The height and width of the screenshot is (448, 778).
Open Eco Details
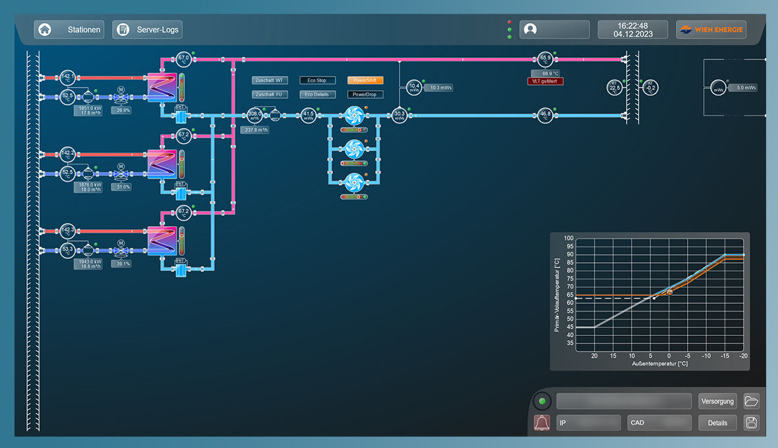(x=317, y=94)
